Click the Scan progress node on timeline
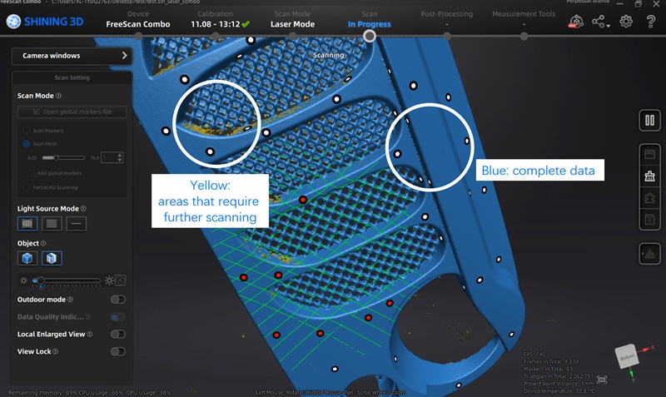This screenshot has width=666, height=397. pos(370,36)
